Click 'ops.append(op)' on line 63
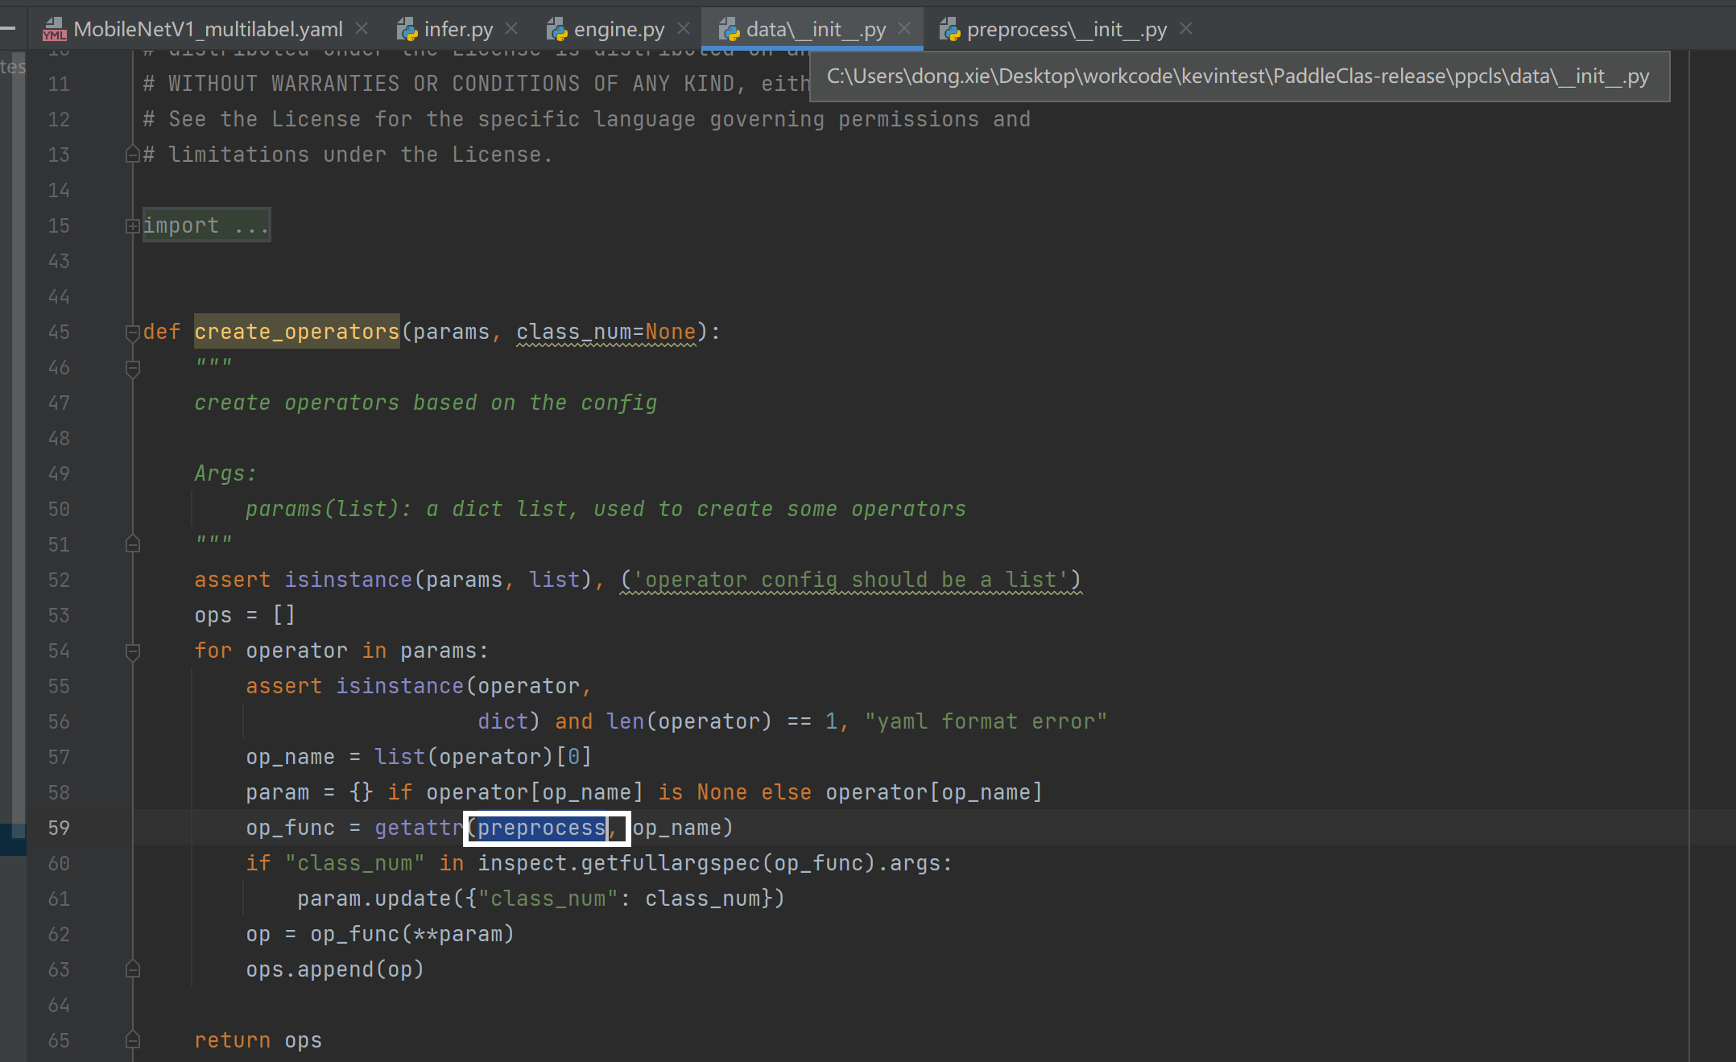The height and width of the screenshot is (1062, 1736). [335, 969]
